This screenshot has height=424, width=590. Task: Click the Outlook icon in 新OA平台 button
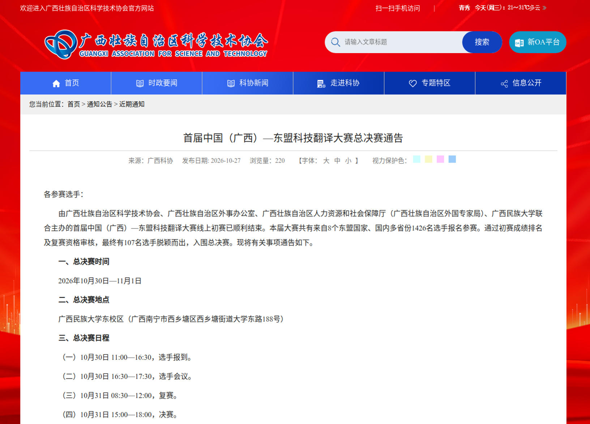[519, 43]
